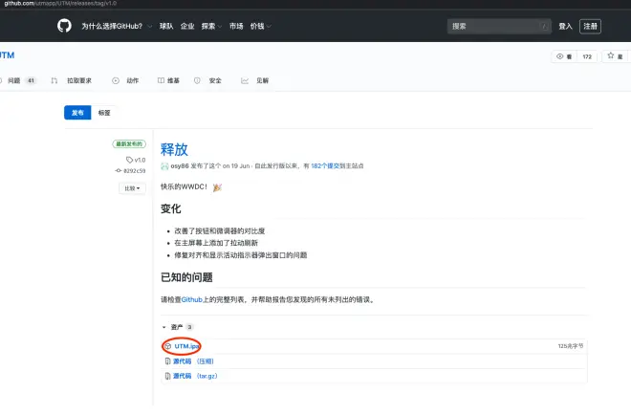Open the Github link in known issues
Image resolution: width=631 pixels, height=415 pixels.
click(192, 299)
